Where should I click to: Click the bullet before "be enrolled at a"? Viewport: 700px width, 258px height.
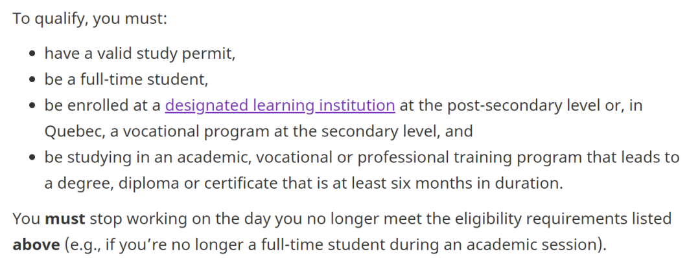coord(32,105)
